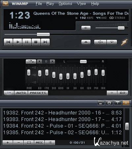Open the Play menu
The image size is (132, 149).
tap(50, 4)
